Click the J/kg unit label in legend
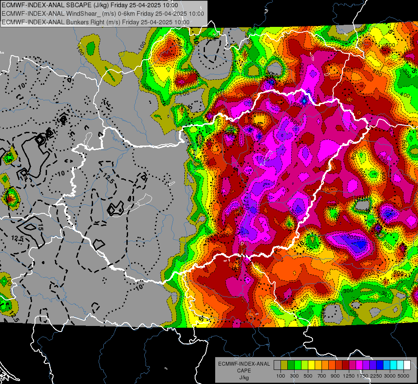 click(244, 378)
